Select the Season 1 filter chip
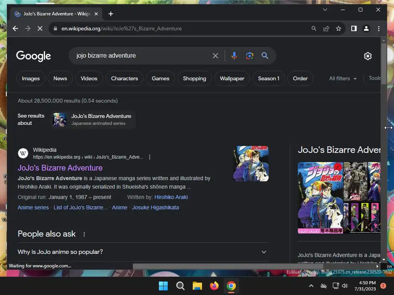The image size is (394, 295). 269,78
